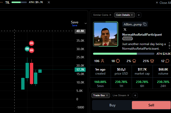This screenshot has width=171, height=113.
Task: Click the 40.8K crosshair price label
Action: click(x=80, y=31)
